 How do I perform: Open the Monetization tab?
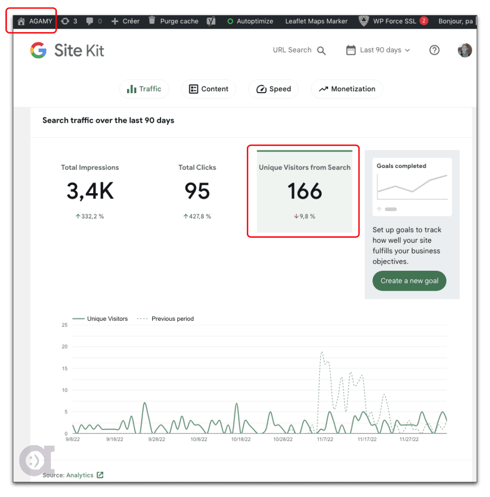coord(347,89)
